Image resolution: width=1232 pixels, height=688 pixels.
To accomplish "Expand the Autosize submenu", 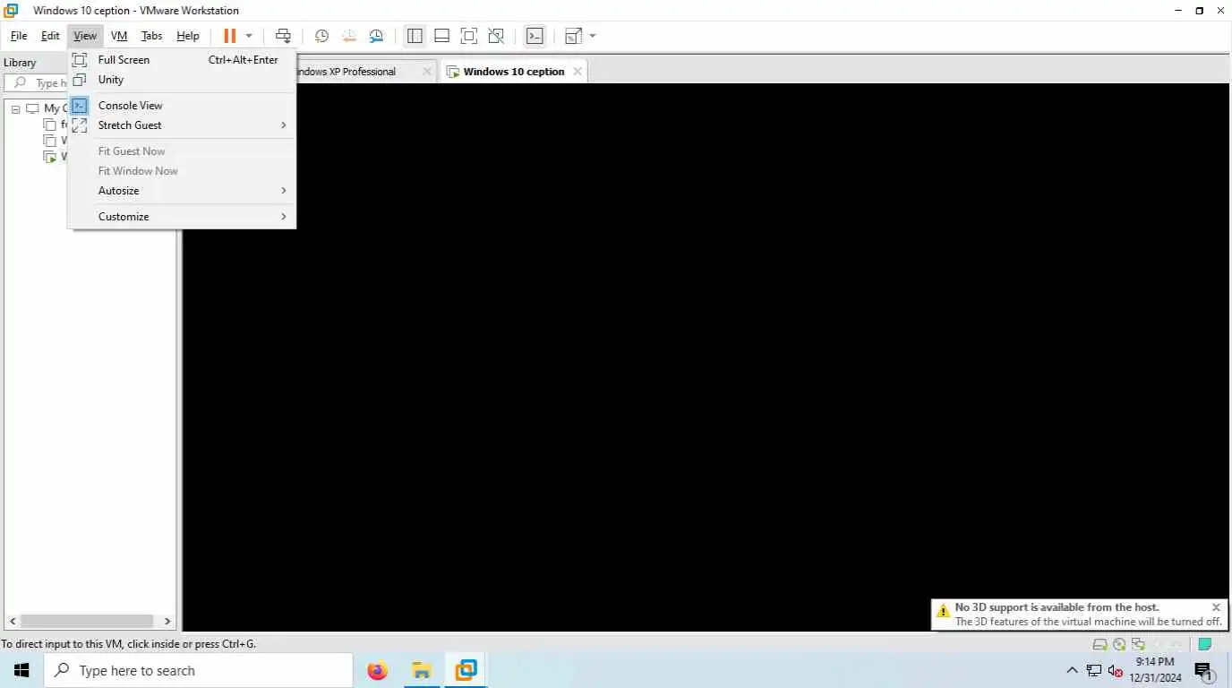I will [x=182, y=191].
